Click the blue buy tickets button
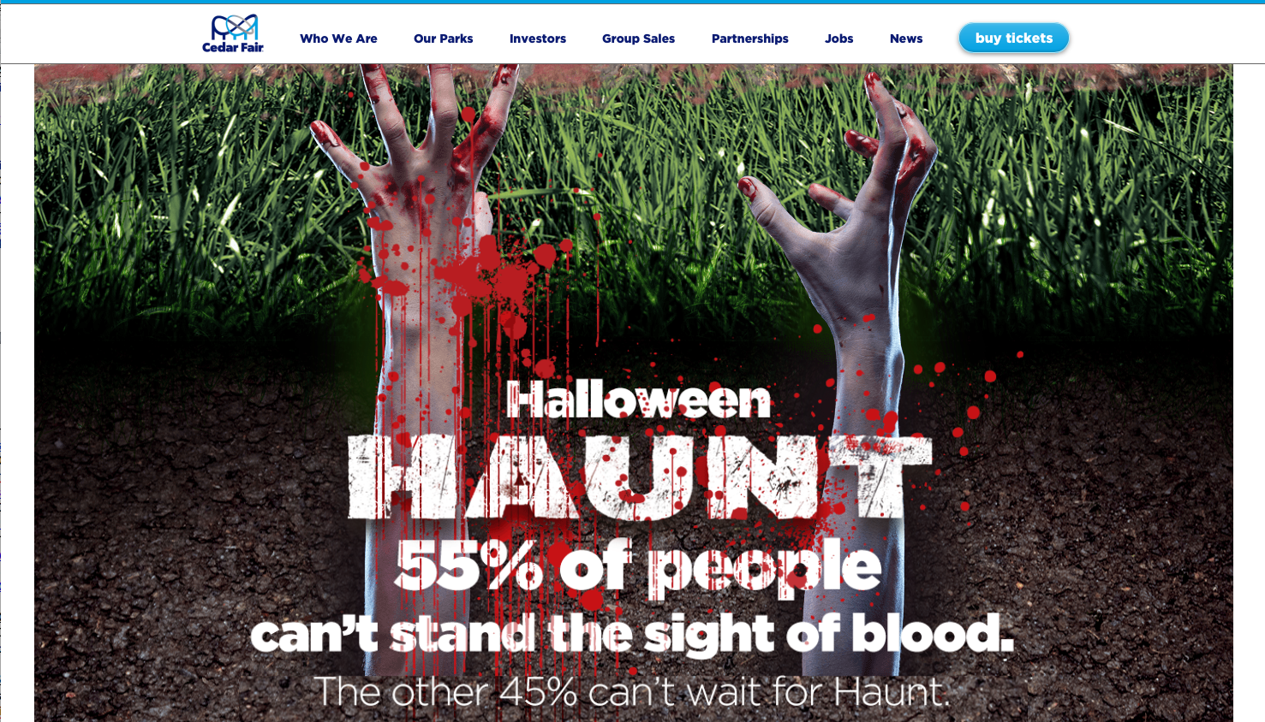This screenshot has height=722, width=1265. (x=1014, y=38)
